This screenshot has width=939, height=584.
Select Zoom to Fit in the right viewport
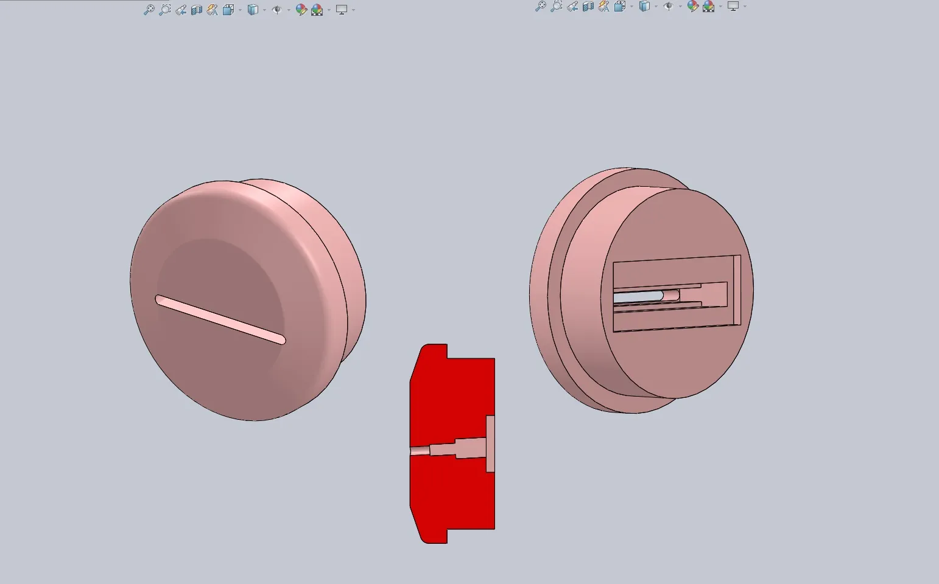click(542, 7)
